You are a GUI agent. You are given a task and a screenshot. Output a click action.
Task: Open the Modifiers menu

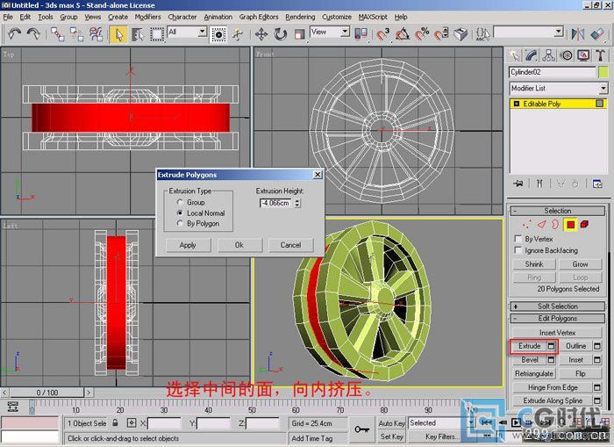pos(147,17)
